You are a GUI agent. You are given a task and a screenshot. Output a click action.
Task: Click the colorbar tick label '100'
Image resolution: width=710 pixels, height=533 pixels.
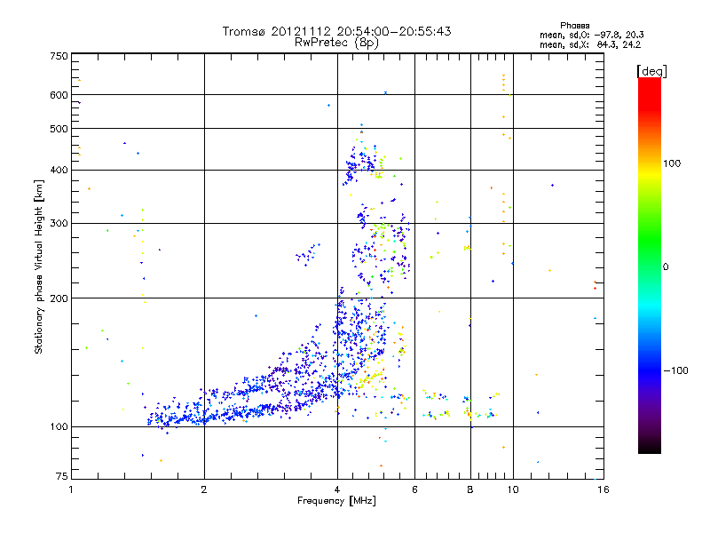click(672, 163)
